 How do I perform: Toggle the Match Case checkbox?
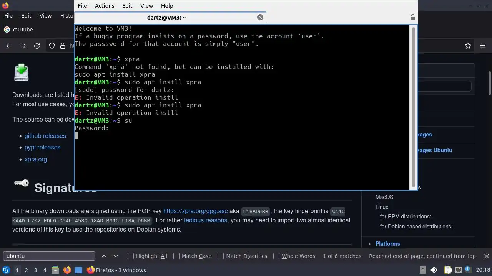point(176,256)
